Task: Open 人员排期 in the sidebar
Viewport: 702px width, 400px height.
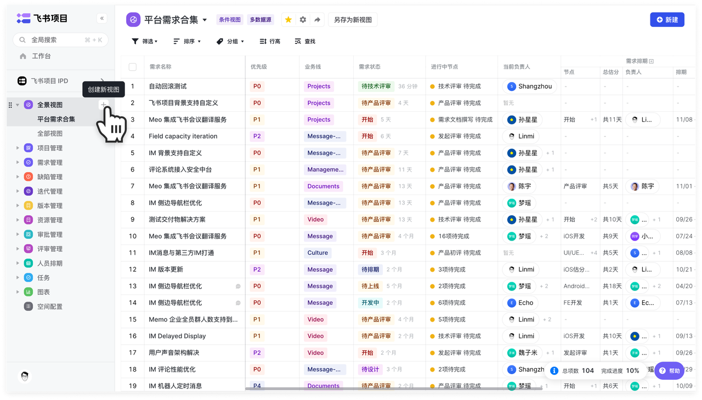Action: [x=50, y=263]
